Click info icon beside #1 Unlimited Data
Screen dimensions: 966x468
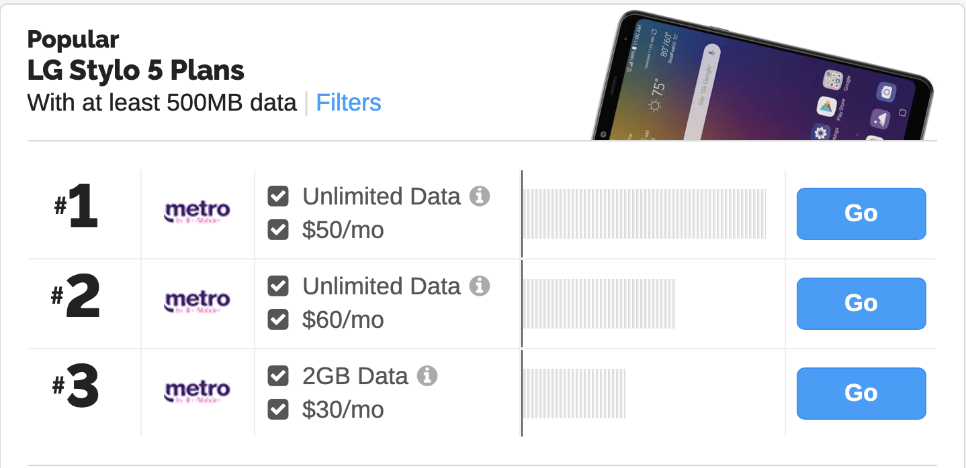click(x=479, y=196)
